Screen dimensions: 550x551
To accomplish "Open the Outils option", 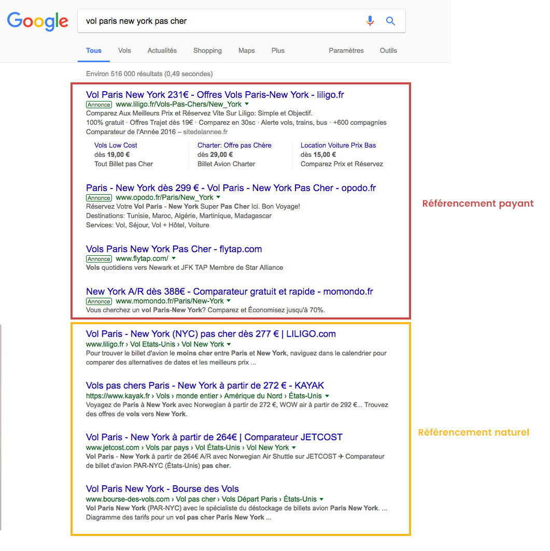I will (x=388, y=51).
